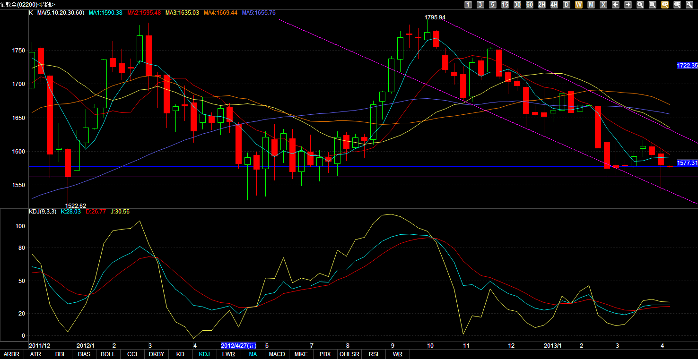Move chart right with arrow button
Image resolution: width=698 pixels, height=359 pixels.
[628, 5]
